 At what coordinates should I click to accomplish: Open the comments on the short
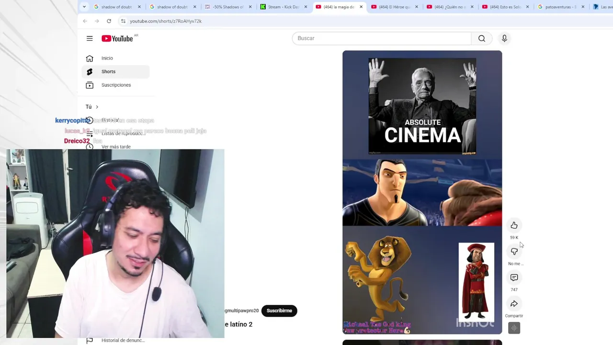click(514, 277)
